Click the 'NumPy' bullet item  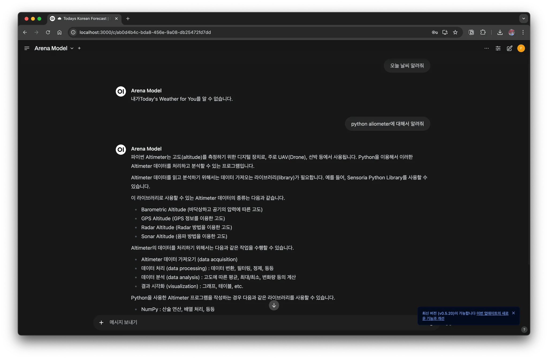coord(178,309)
